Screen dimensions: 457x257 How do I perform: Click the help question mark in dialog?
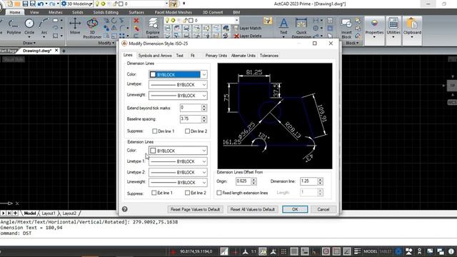click(125, 209)
